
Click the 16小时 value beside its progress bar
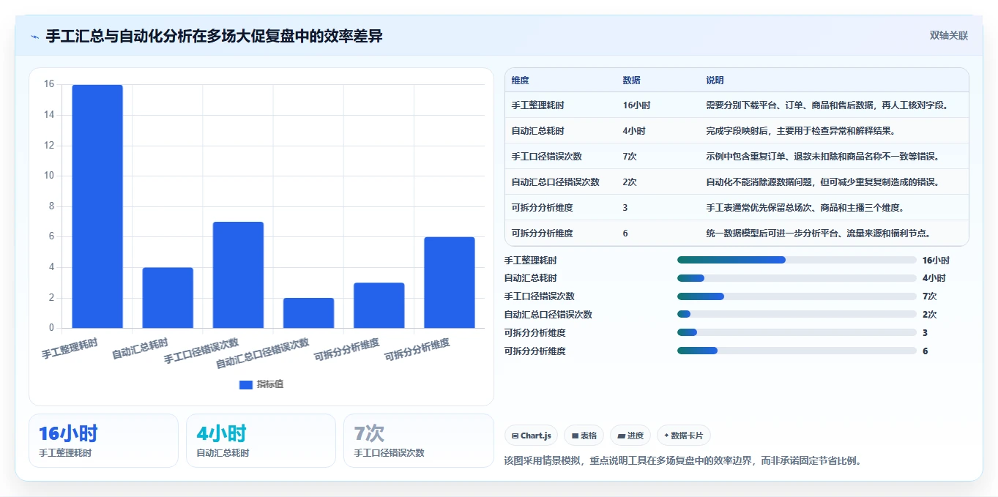(936, 260)
